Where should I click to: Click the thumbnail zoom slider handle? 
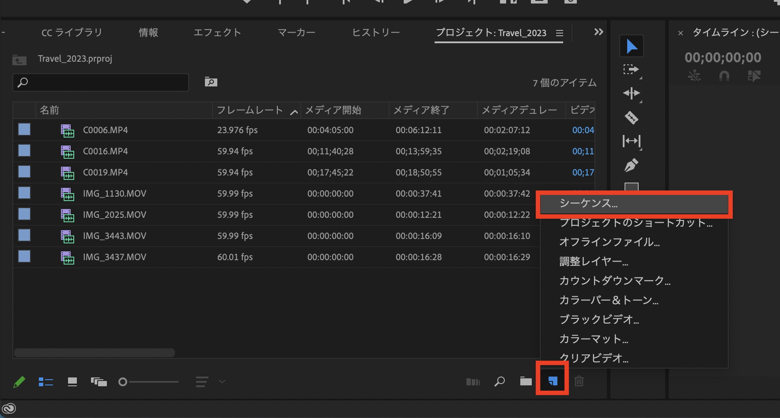pyautogui.click(x=123, y=382)
